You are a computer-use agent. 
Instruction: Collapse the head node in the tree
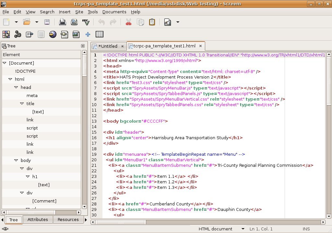pyautogui.click(x=16, y=87)
